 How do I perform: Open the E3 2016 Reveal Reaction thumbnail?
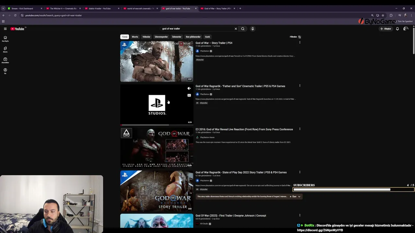(x=157, y=148)
